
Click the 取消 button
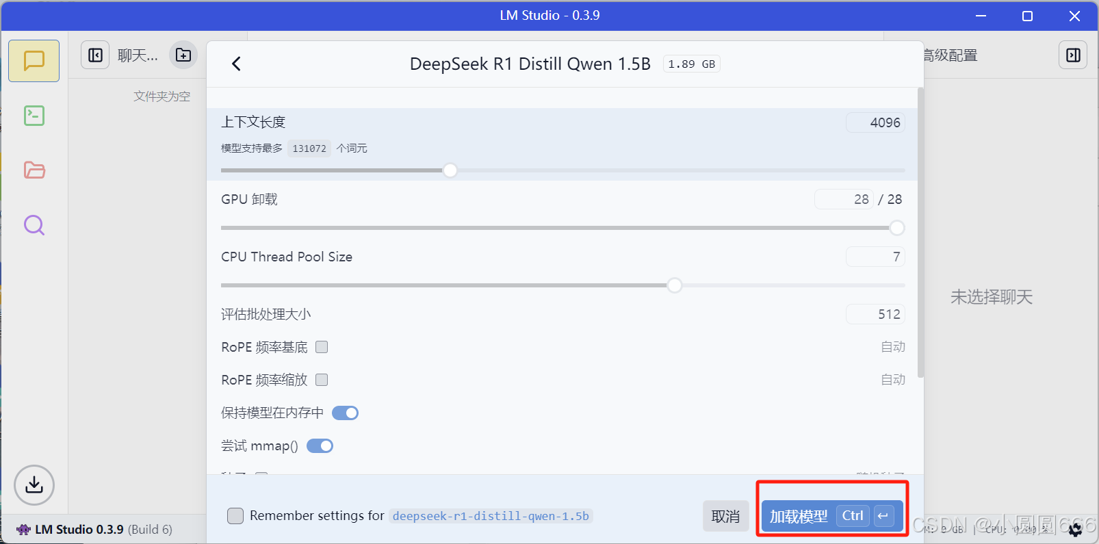tap(725, 516)
